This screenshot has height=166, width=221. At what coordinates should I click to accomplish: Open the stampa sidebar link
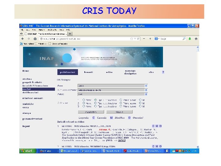(27, 113)
